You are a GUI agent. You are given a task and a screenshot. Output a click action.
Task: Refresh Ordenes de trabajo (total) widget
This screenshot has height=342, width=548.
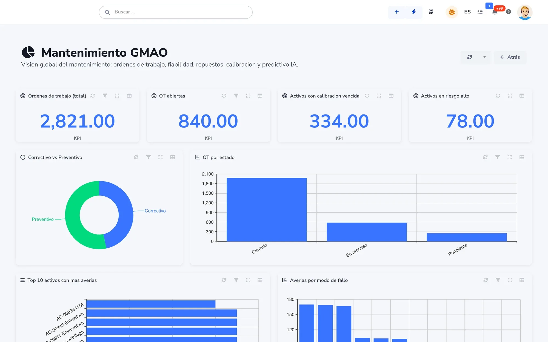tap(93, 96)
